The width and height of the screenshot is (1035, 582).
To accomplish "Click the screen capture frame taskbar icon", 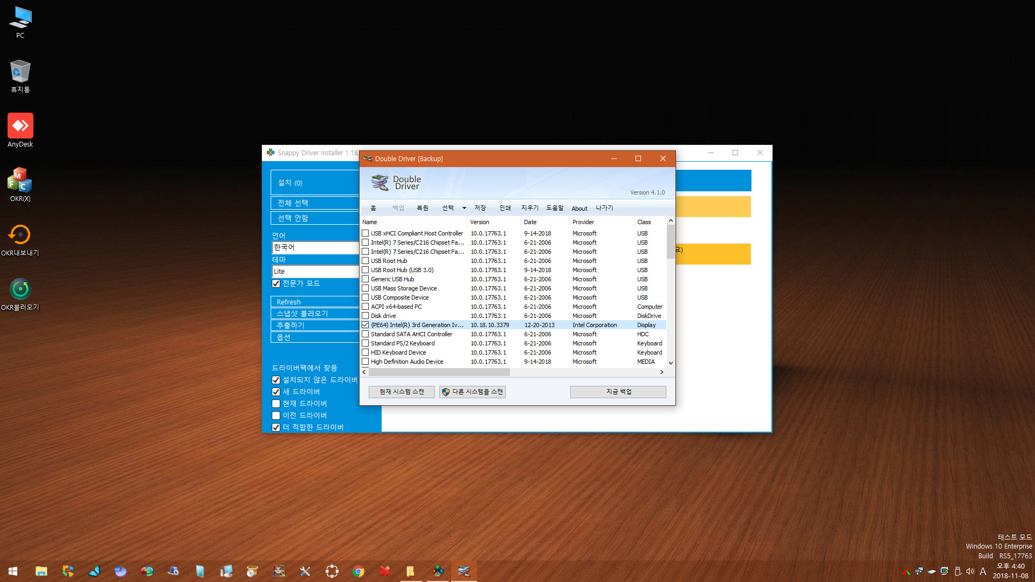I will [x=332, y=571].
